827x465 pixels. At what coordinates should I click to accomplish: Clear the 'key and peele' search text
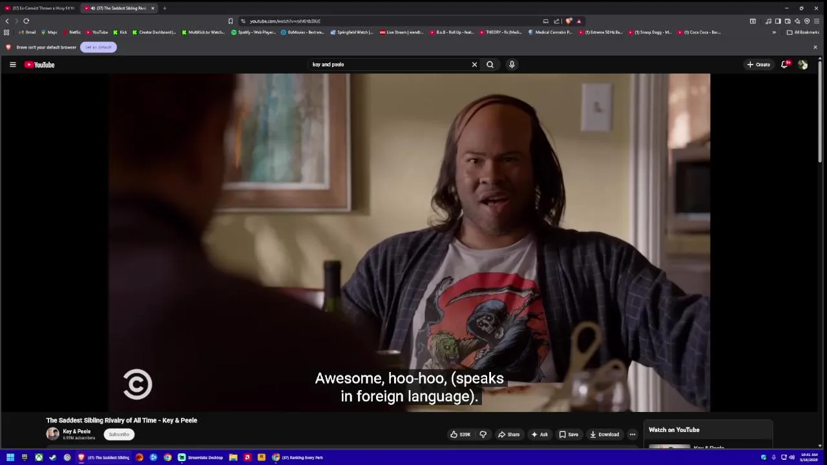[474, 65]
